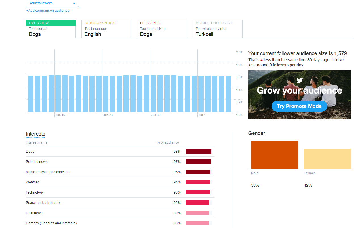364x228 pixels.
Task: Click the Try Promote Mode button
Action: click(299, 106)
